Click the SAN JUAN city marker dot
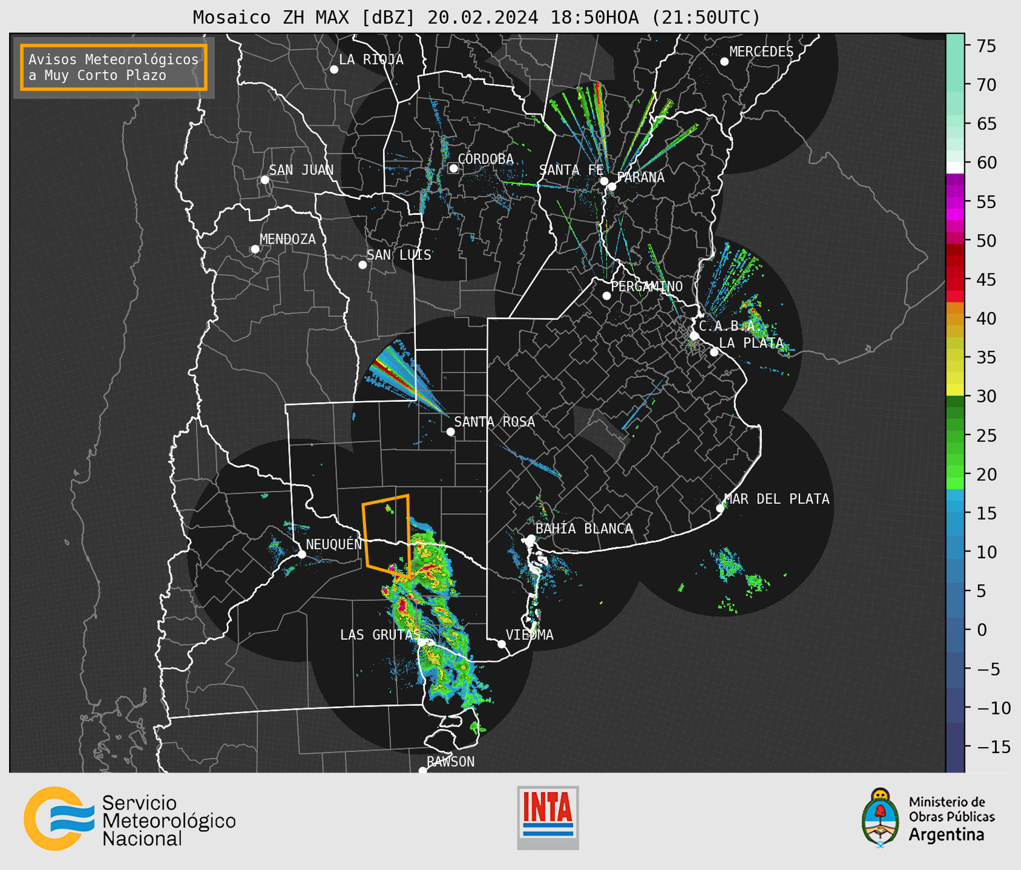 point(264,180)
